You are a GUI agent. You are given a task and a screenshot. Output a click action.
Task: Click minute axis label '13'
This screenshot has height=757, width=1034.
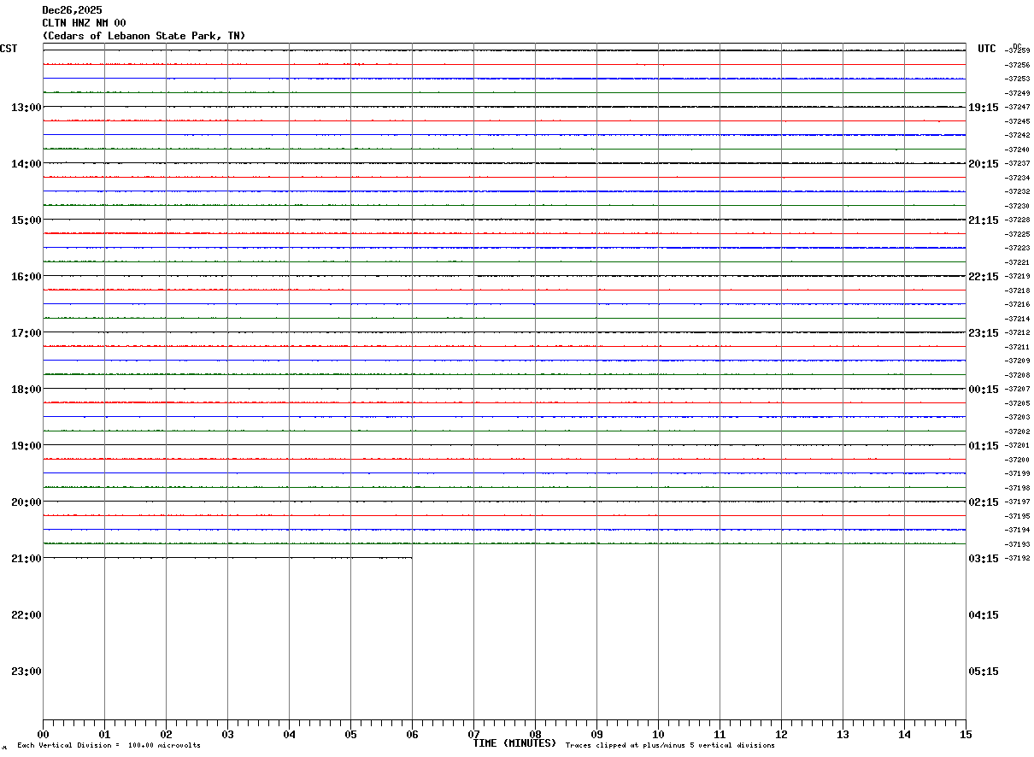(843, 735)
